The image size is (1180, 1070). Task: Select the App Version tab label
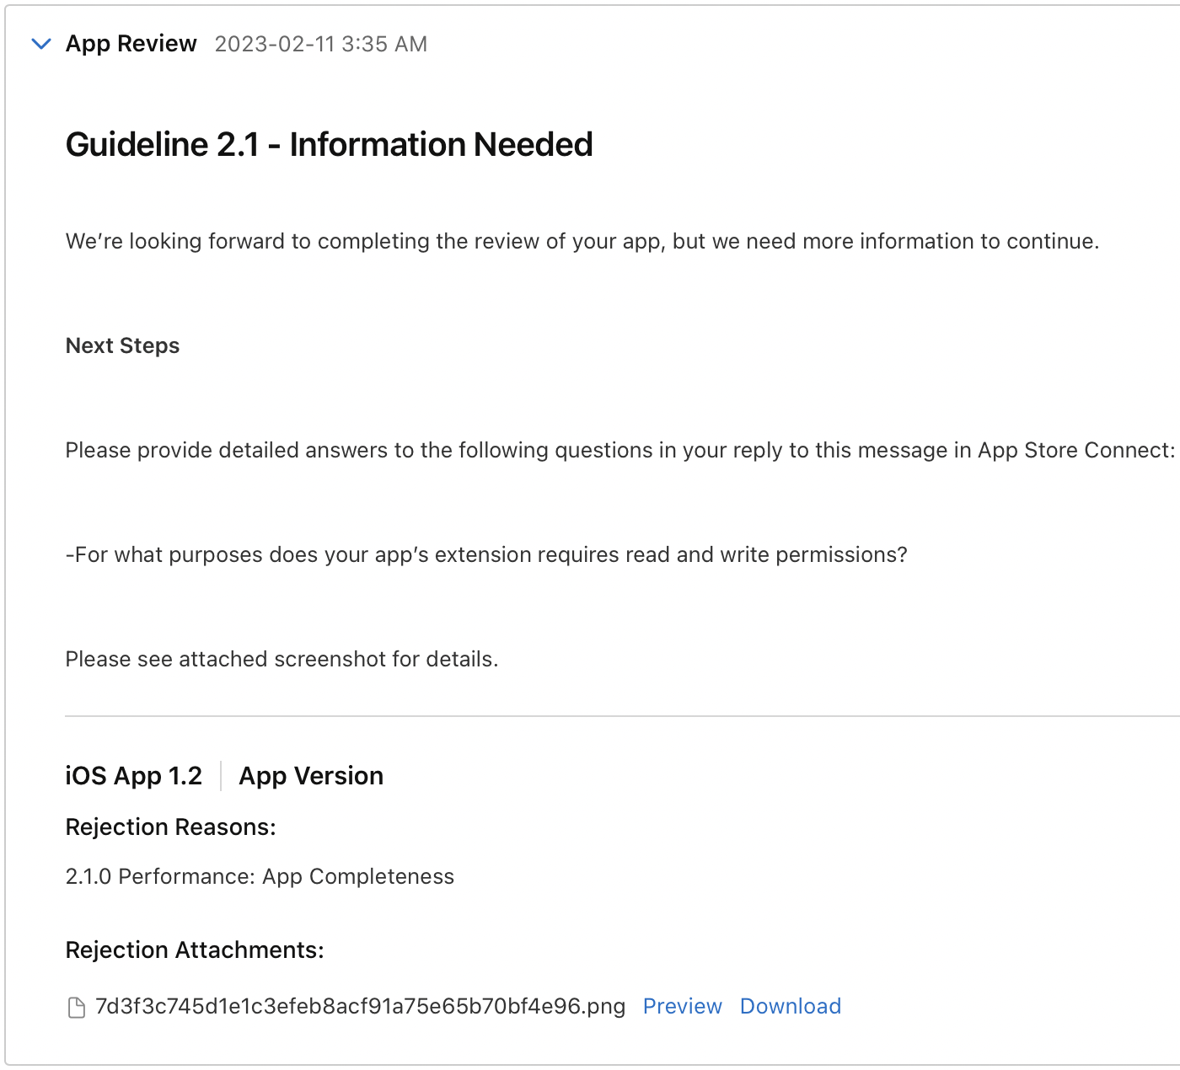[x=311, y=775]
